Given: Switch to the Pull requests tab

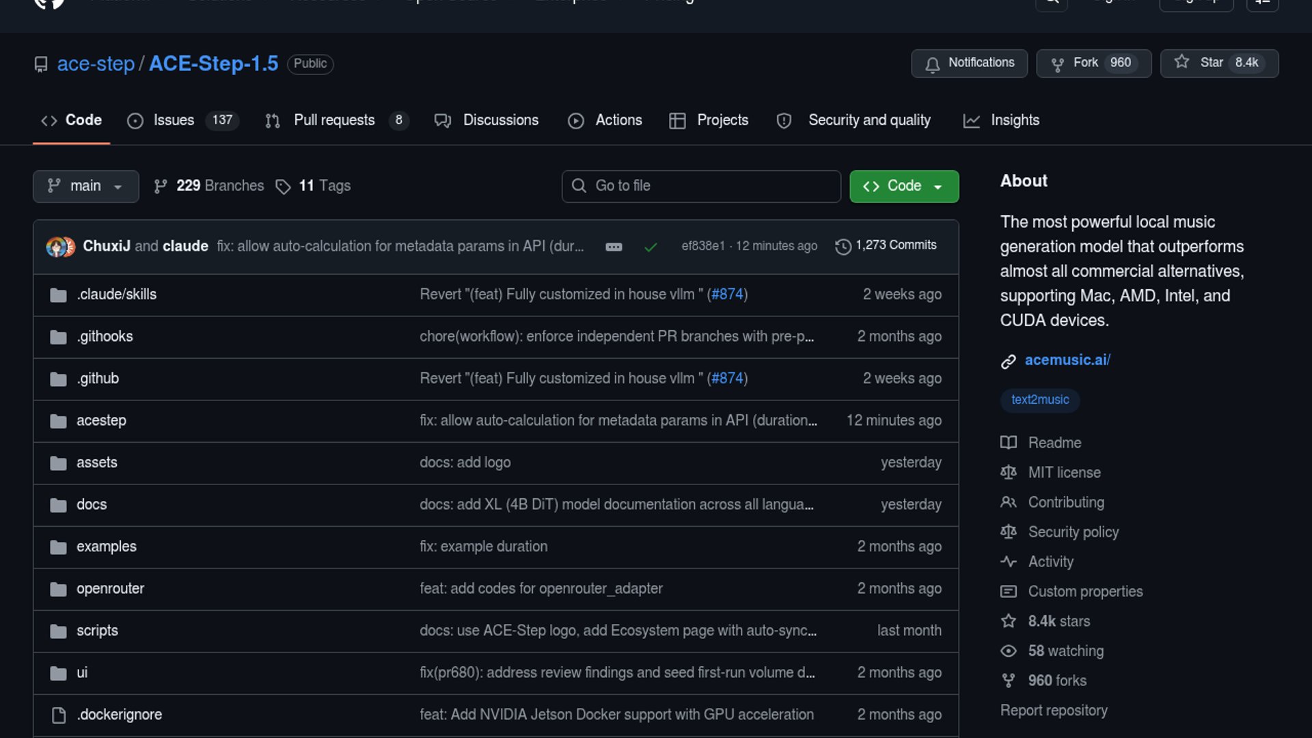Looking at the screenshot, I should 334,120.
